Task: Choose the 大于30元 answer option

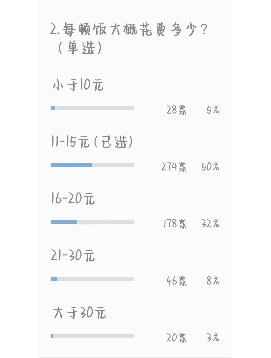Action: 80,313
